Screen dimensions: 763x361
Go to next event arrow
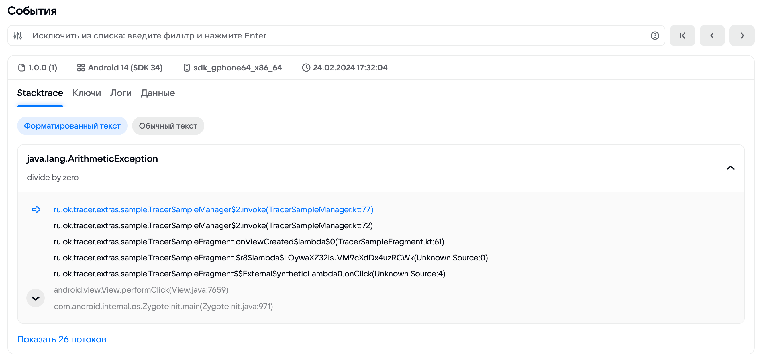click(742, 36)
